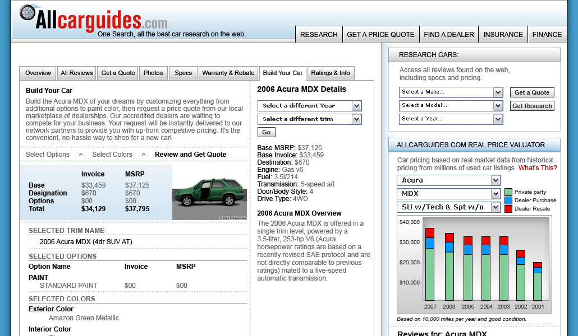The width and height of the screenshot is (578, 336).
Task: Click the green Private party legend swatch
Action: (x=508, y=192)
